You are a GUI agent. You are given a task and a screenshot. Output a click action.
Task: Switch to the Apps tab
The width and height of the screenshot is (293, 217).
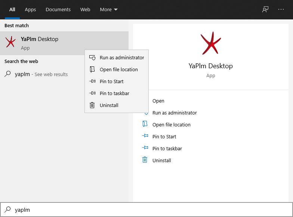(30, 10)
